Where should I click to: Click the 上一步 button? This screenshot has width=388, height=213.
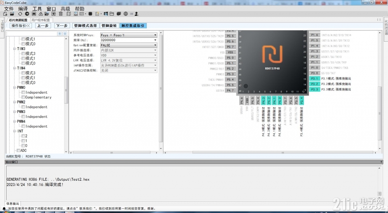43,26
